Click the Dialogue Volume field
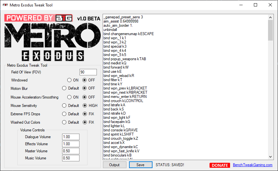Viewport: 278px width, 171px height. 71,137
